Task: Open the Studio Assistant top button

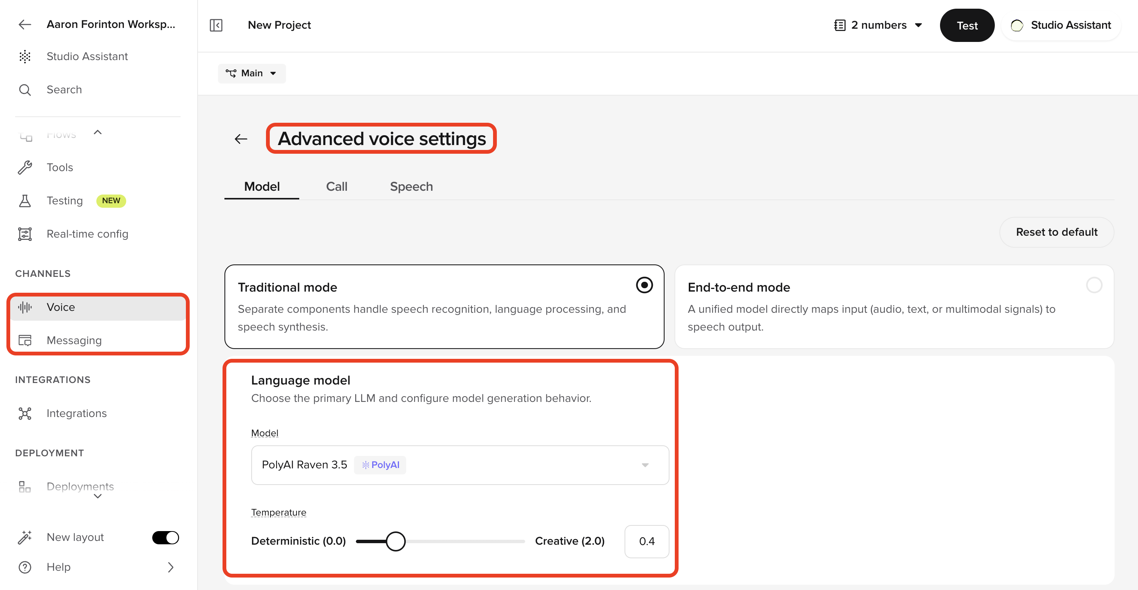Action: click(x=1061, y=25)
